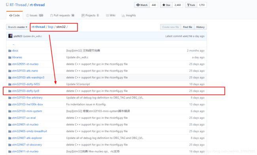Open the stargazers count 2,460
The height and width of the screenshot is (155, 257).
click(x=178, y=5)
